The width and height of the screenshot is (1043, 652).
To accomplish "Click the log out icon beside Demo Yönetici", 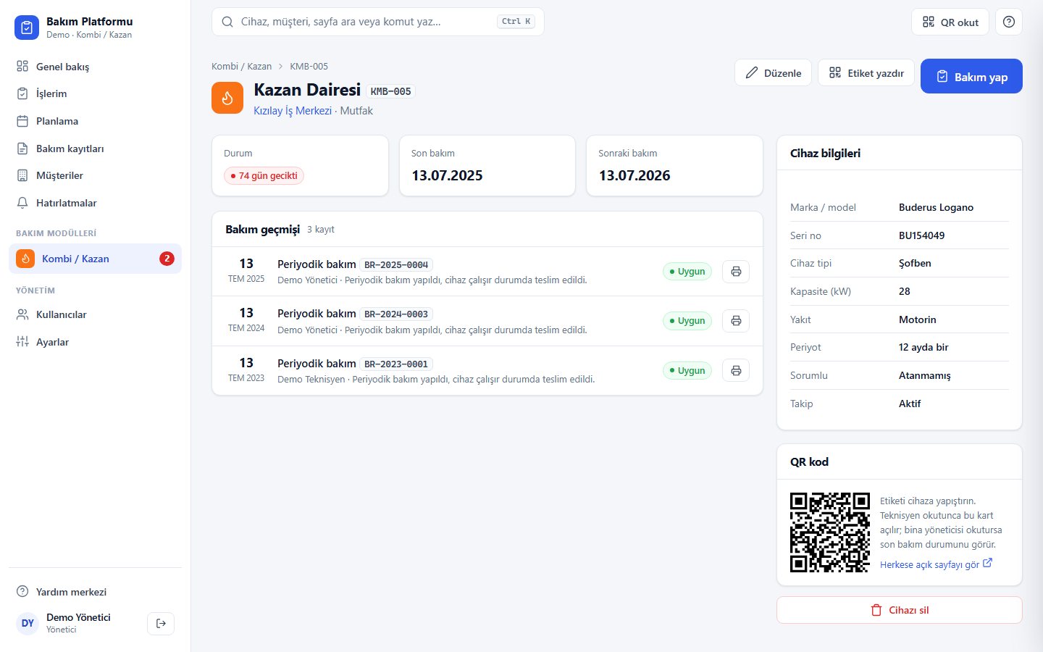I will pyautogui.click(x=161, y=623).
